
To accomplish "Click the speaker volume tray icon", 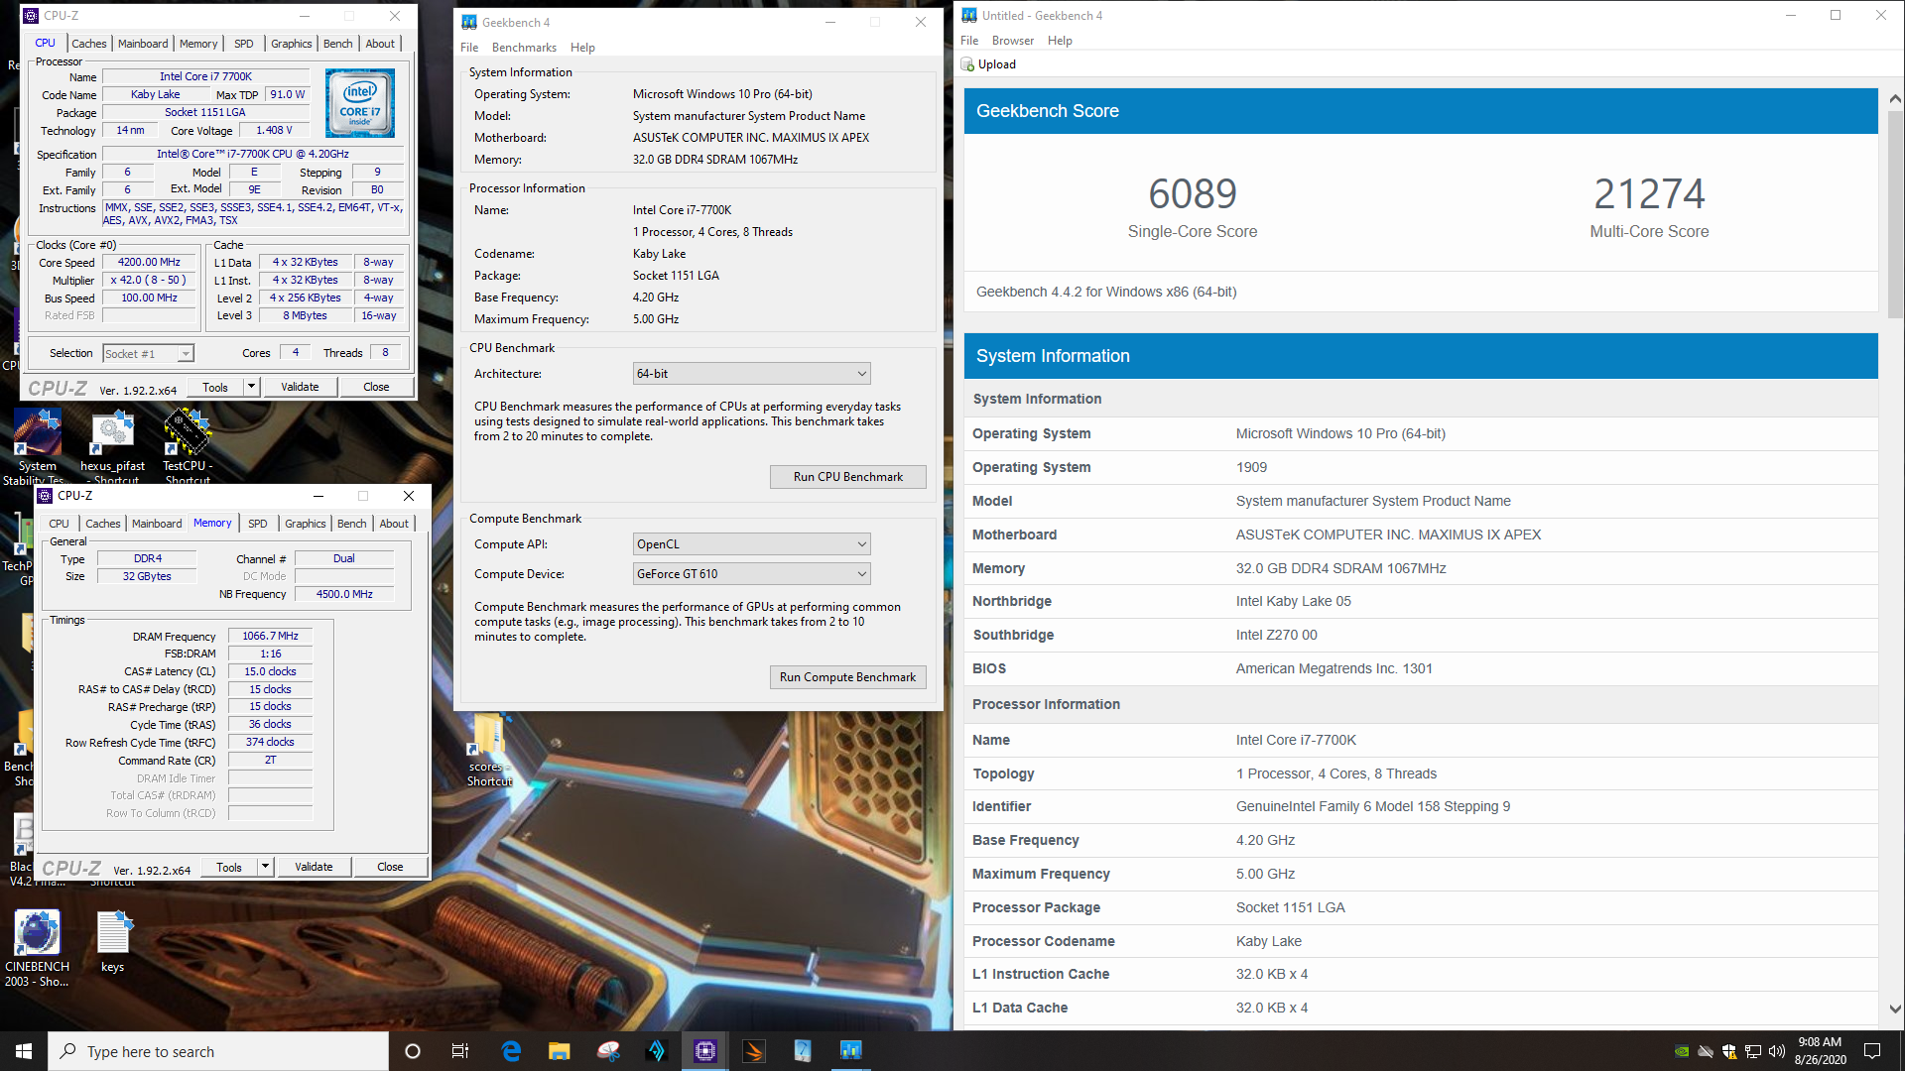I will [1776, 1051].
